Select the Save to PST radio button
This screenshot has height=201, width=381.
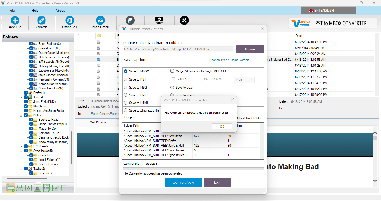click(x=126, y=79)
